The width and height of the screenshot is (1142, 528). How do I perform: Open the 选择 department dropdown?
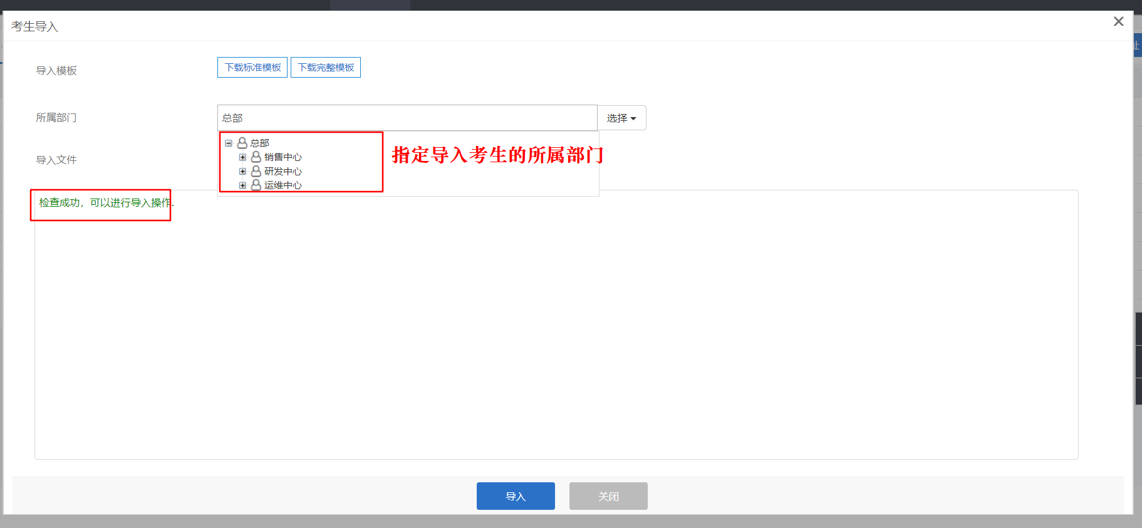click(x=621, y=118)
